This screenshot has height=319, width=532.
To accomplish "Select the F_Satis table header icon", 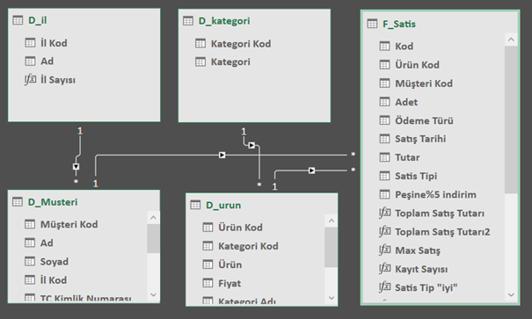I will (372, 24).
